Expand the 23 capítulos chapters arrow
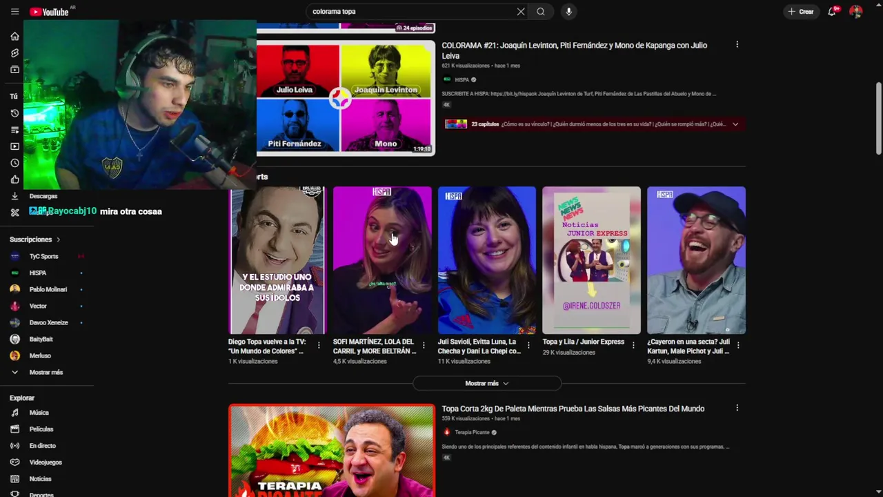 tap(735, 124)
